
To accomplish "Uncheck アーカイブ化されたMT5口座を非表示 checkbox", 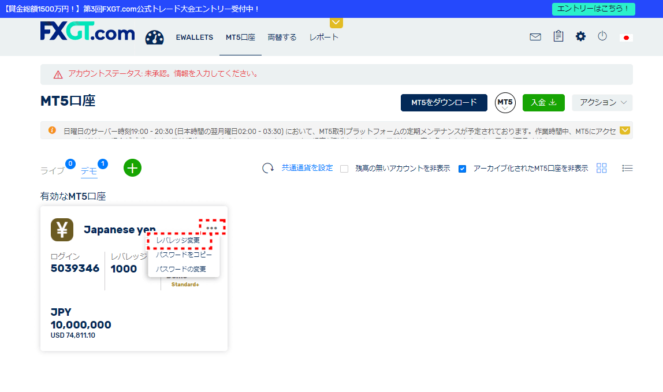I will [462, 169].
